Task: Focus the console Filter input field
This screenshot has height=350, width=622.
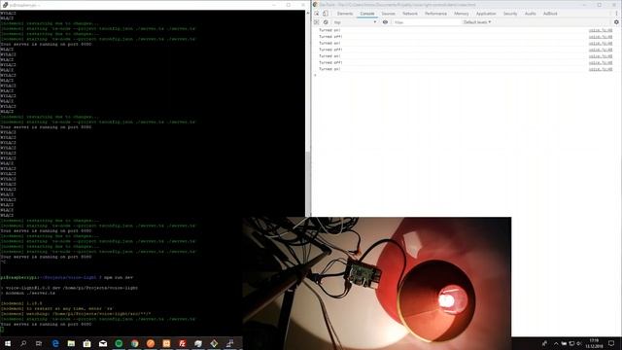Action: 427,22
